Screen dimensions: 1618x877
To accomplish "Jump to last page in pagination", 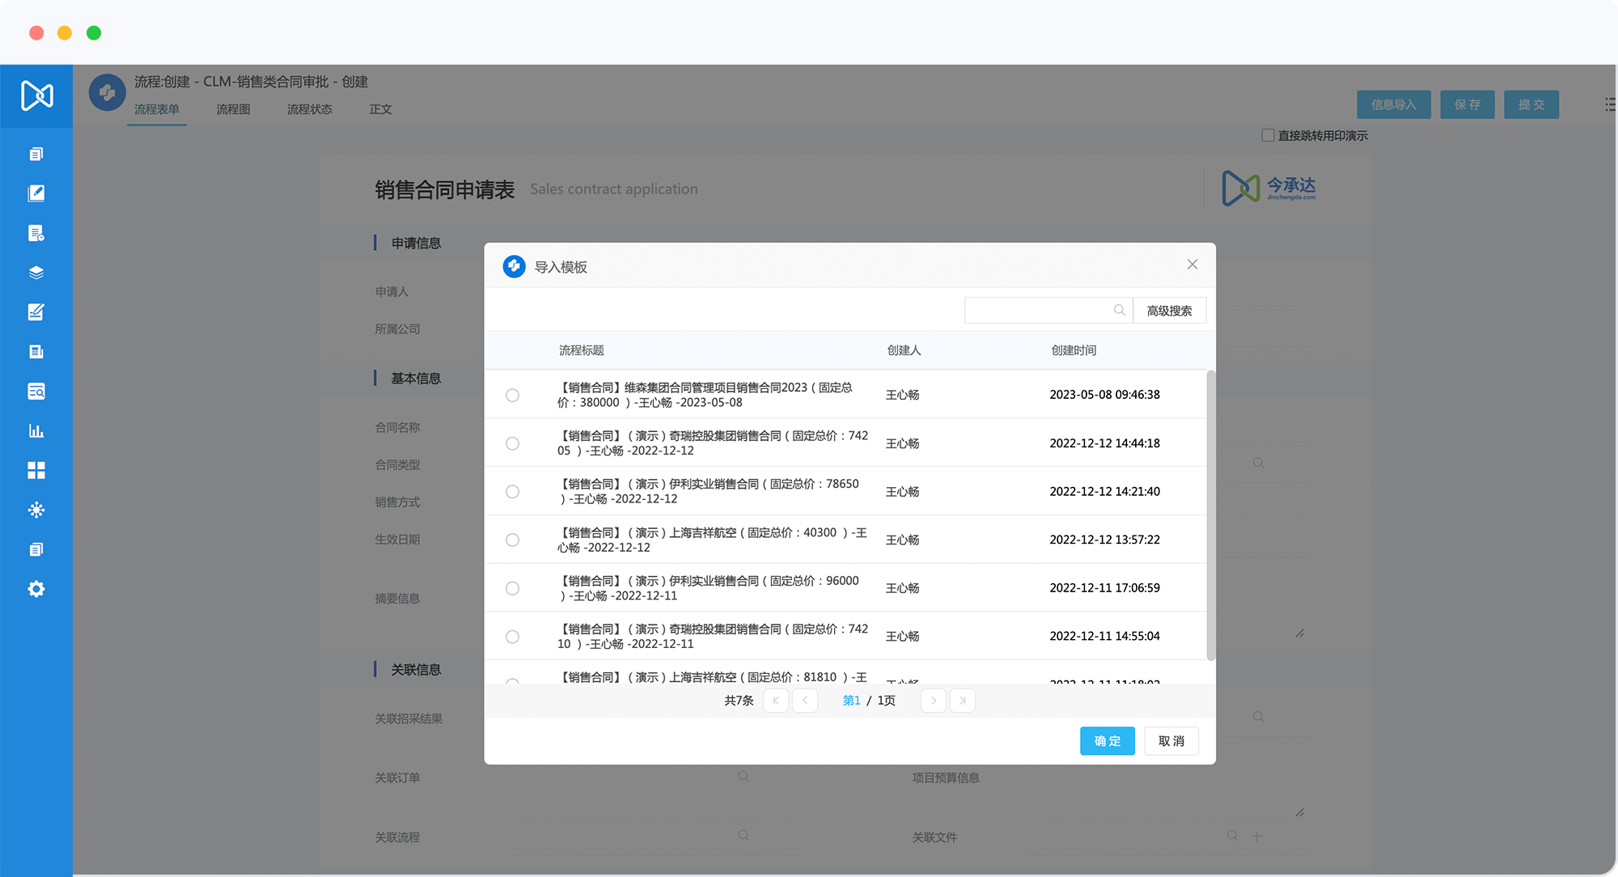I will point(962,701).
